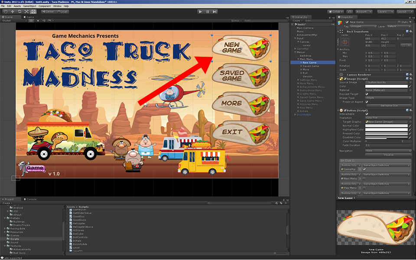This screenshot has height=260, width=416.
Task: Click the Step frame icon
Action: pyautogui.click(x=214, y=12)
